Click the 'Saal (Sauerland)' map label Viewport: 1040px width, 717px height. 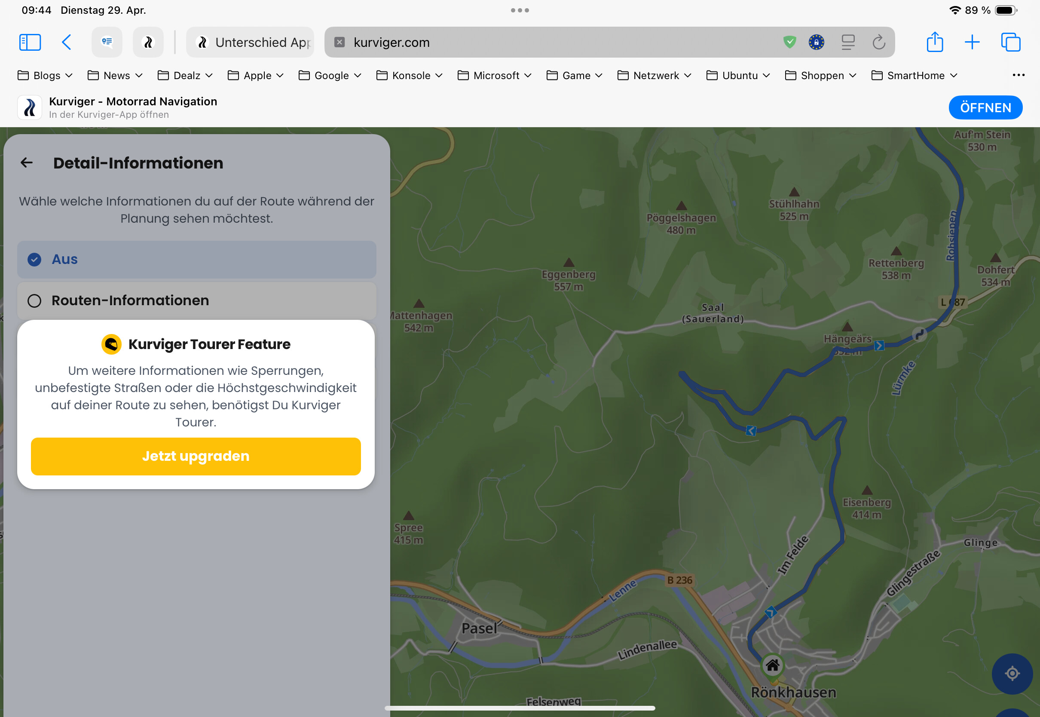click(x=713, y=313)
